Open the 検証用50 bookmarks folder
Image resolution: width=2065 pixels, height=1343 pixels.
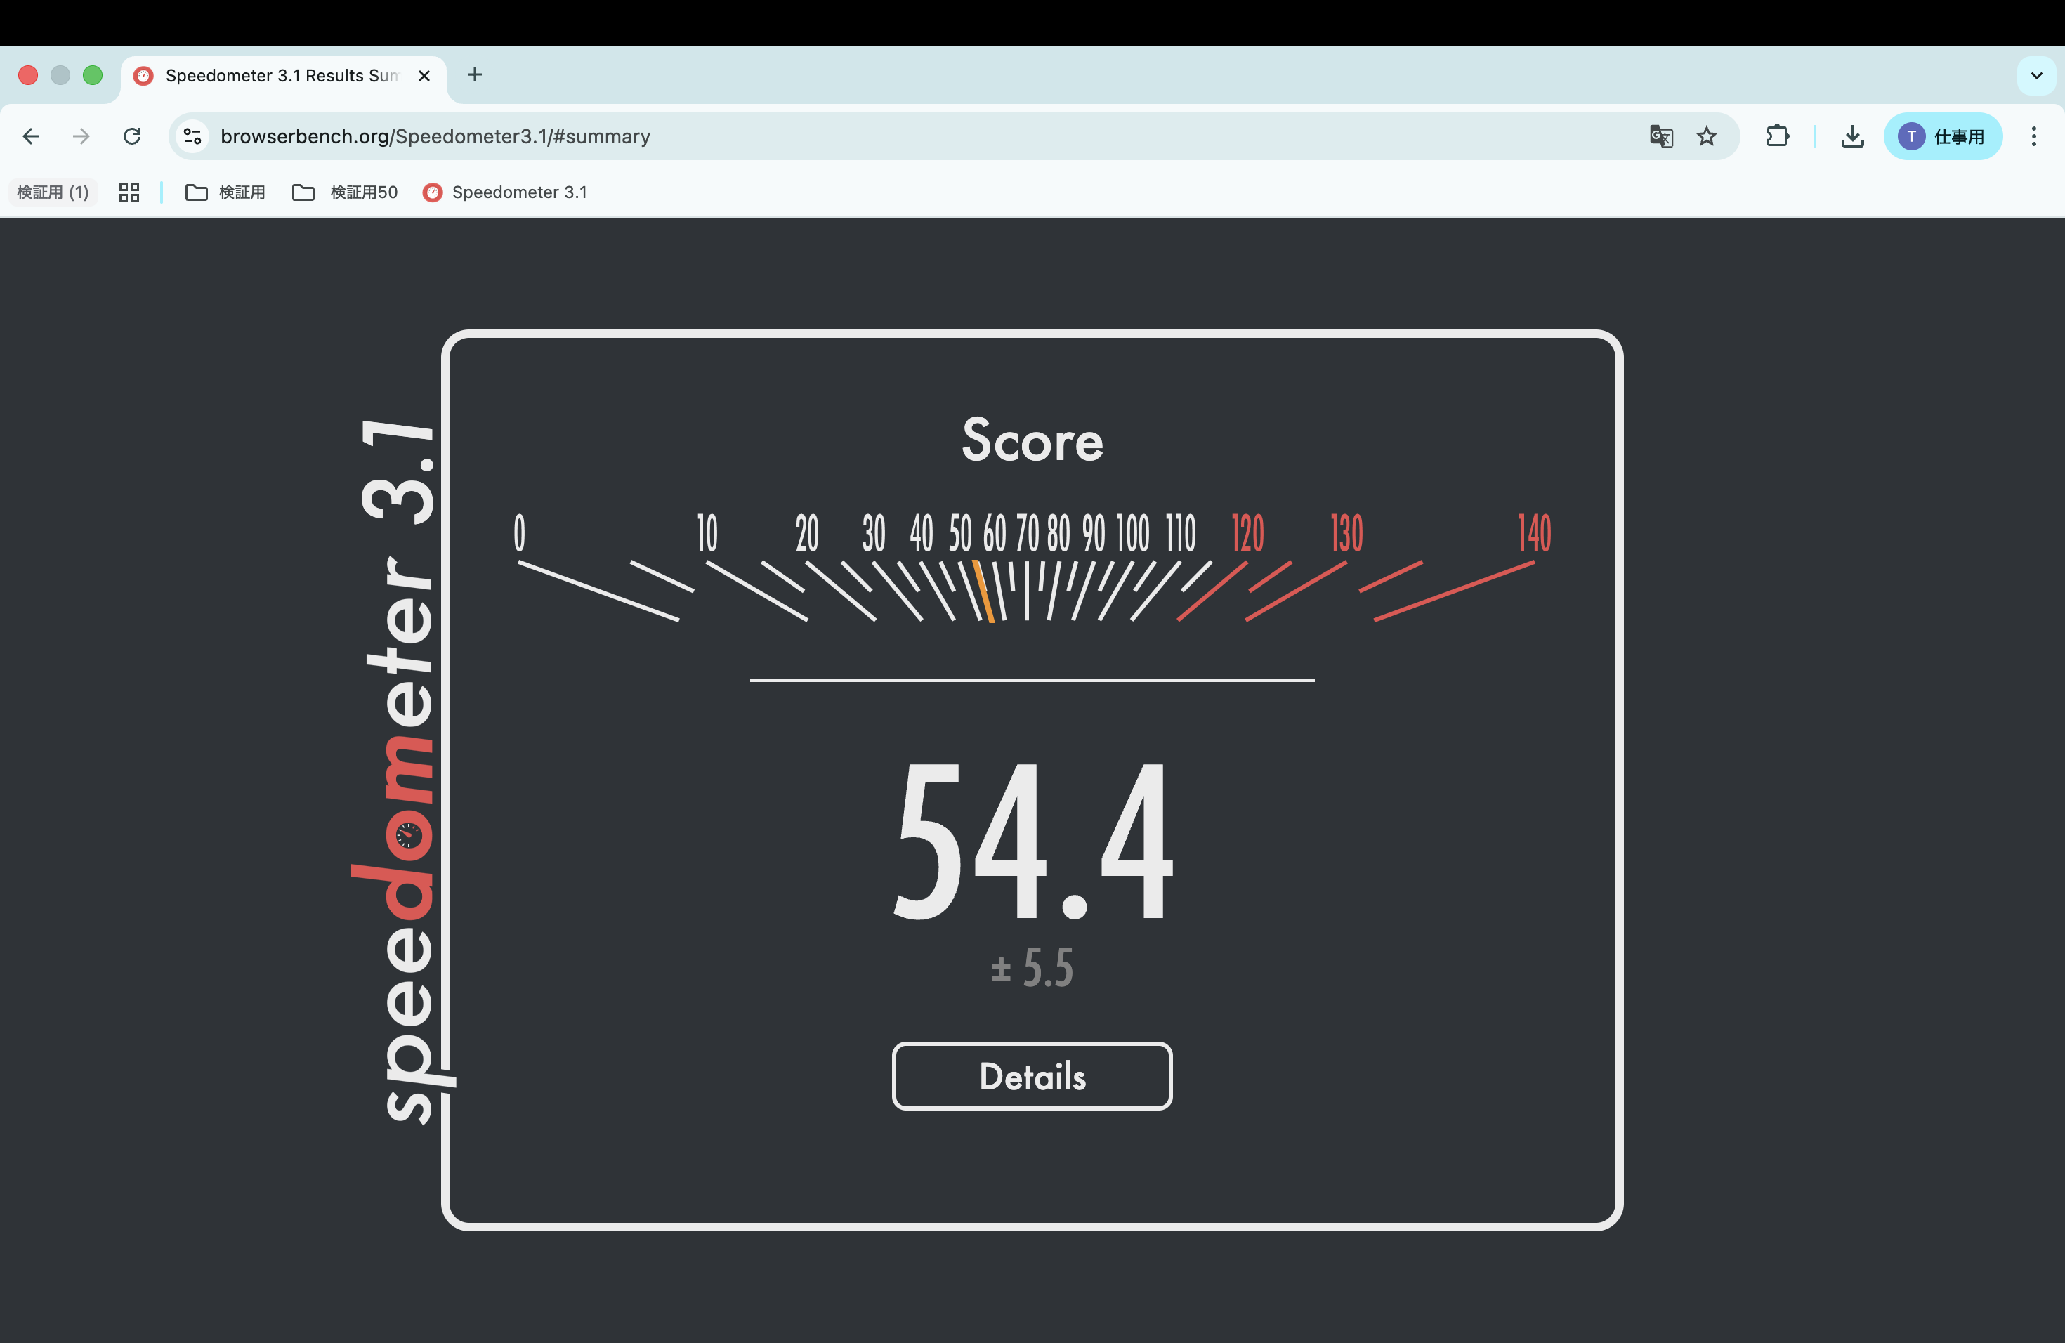[346, 192]
